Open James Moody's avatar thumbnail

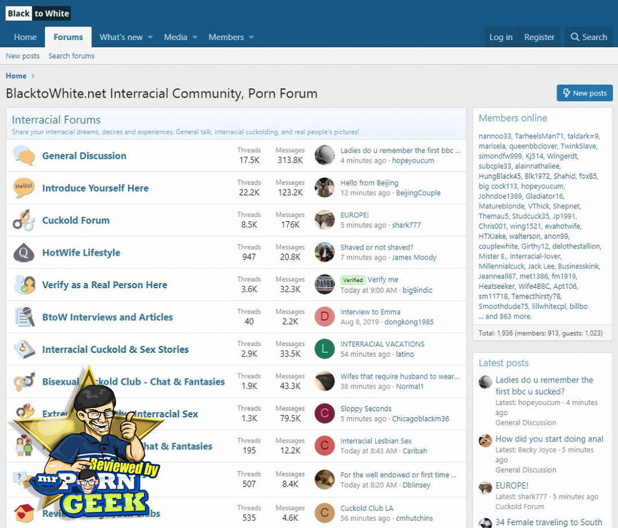pyautogui.click(x=325, y=252)
